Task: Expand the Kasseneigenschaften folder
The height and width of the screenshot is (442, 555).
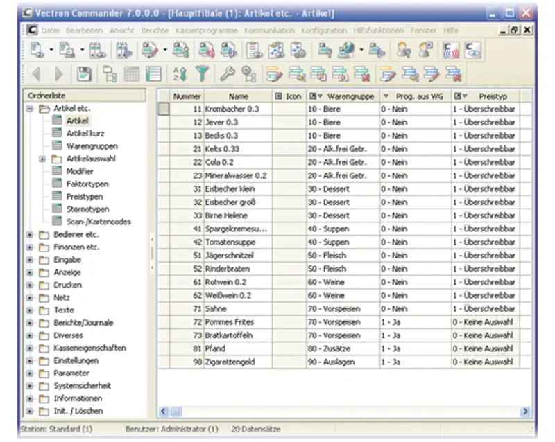Action: click(x=30, y=348)
